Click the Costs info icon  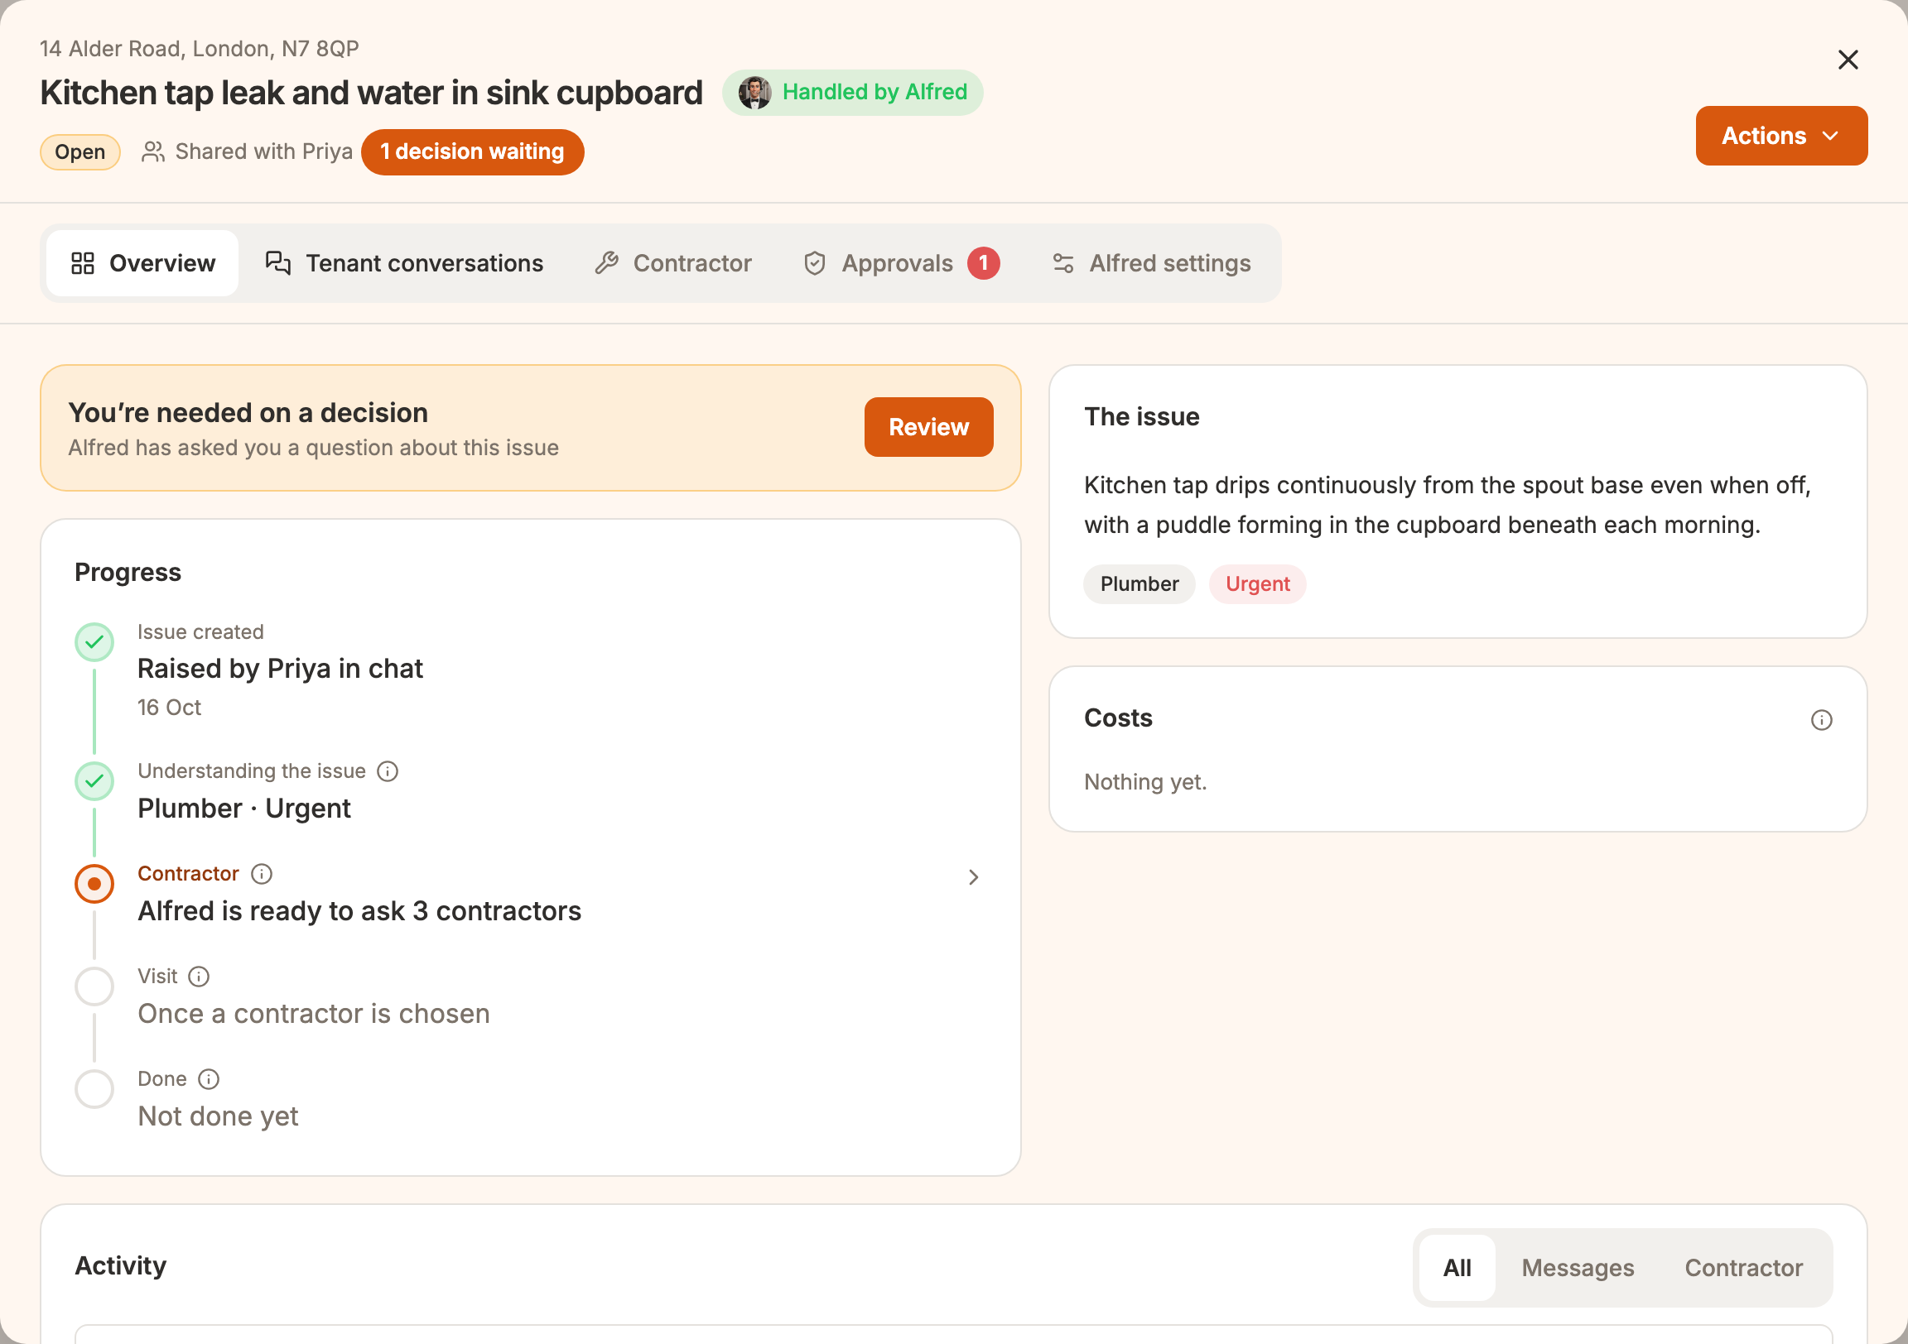pyautogui.click(x=1821, y=720)
